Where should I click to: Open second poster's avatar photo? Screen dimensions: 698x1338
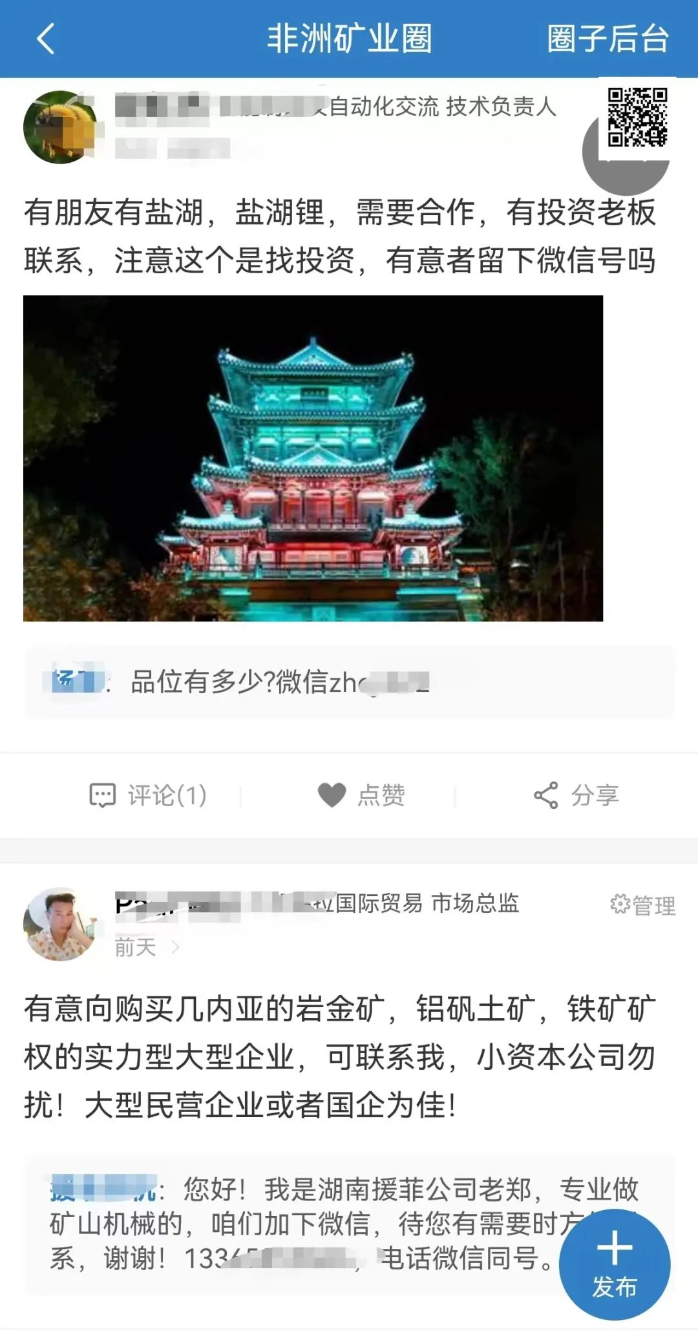pos(60,924)
